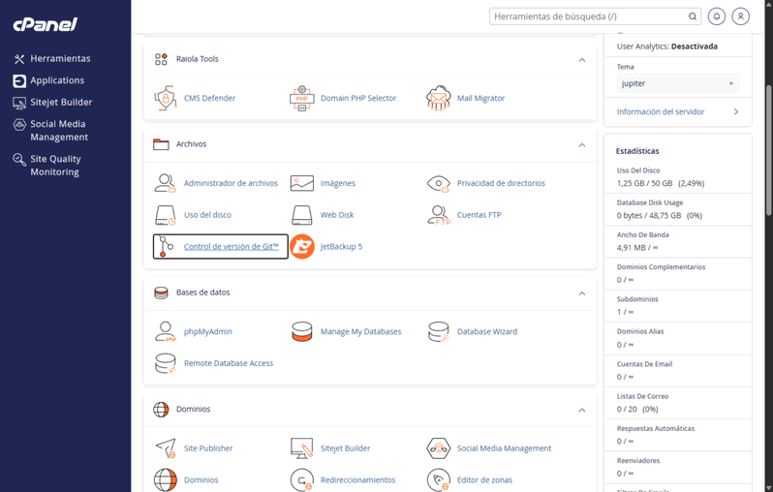
Task: Click the cPanel logo
Action: coord(45,24)
